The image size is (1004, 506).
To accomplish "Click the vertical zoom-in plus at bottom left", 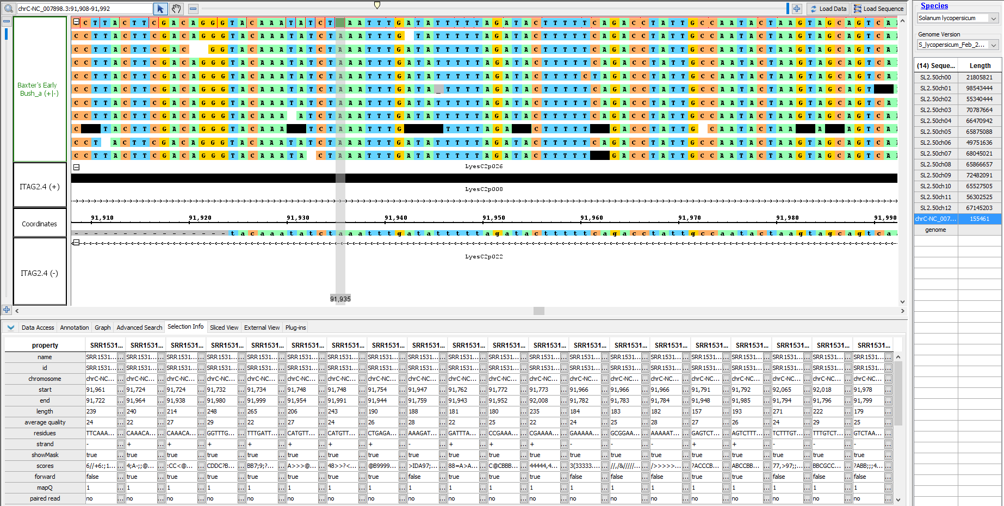I will coord(7,310).
